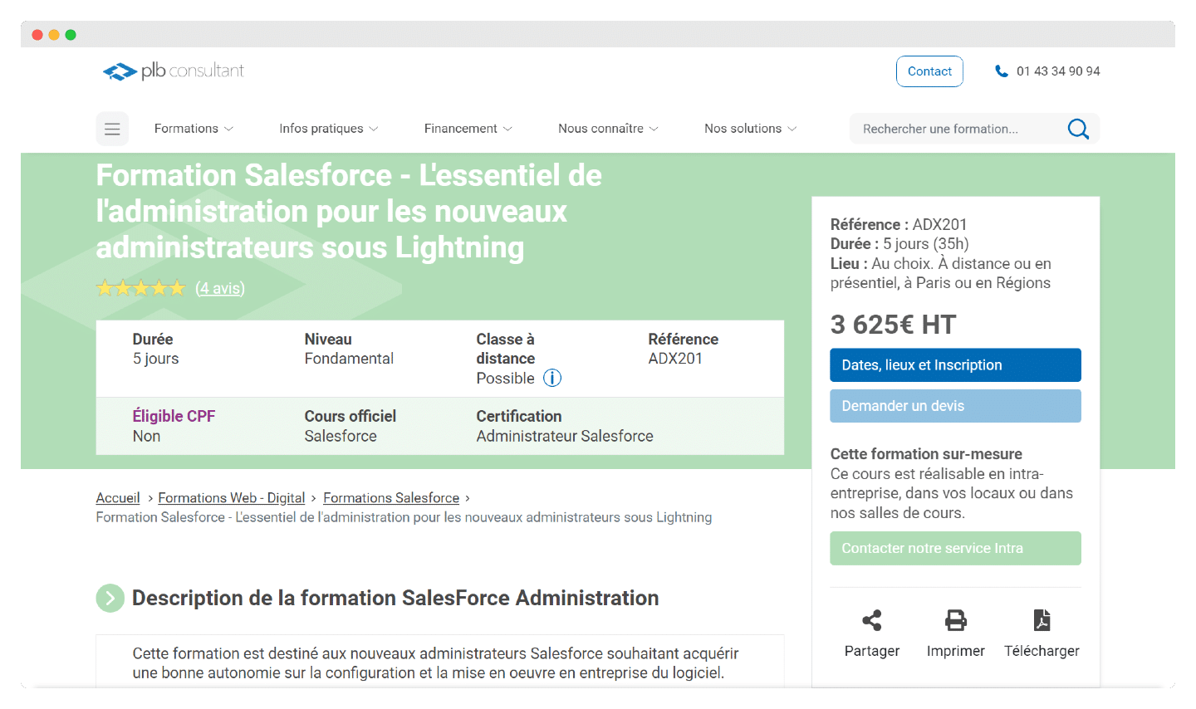The height and width of the screenshot is (709, 1196).
Task: Click Demander un devis button
Action: [x=955, y=406]
